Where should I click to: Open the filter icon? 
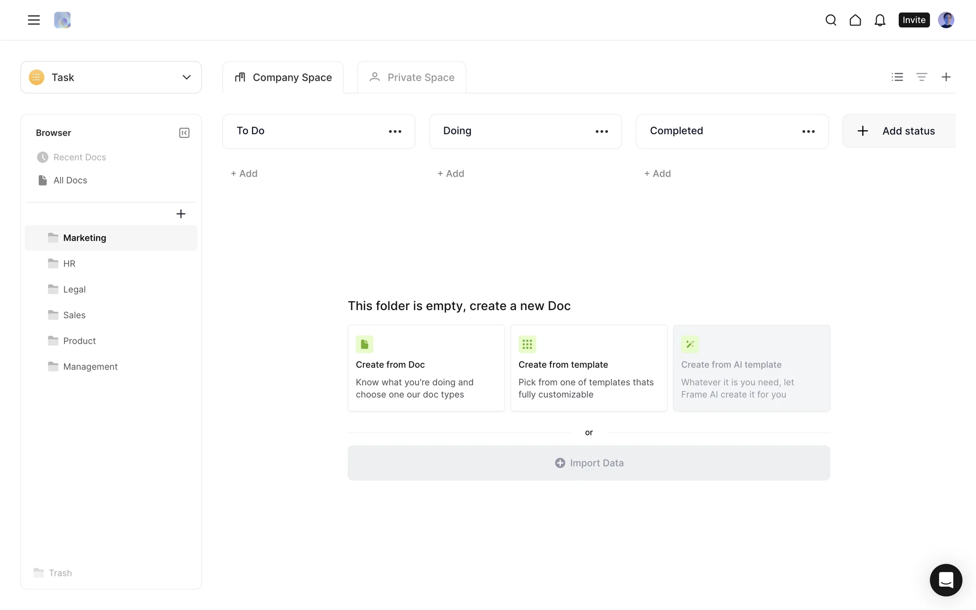coord(921,77)
